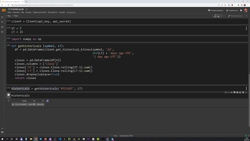The image size is (250, 141).
Task: Place cursor on def gethistoricals line
Action: pyautogui.click(x=37, y=46)
